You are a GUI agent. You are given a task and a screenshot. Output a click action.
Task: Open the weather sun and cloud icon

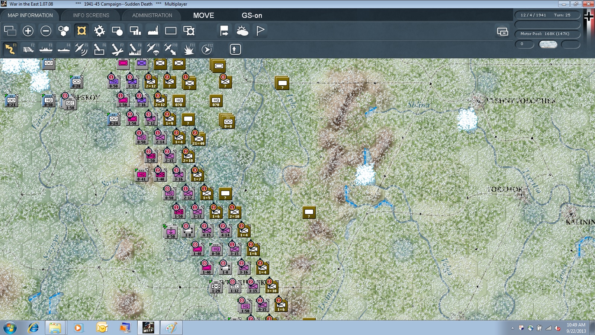[242, 31]
